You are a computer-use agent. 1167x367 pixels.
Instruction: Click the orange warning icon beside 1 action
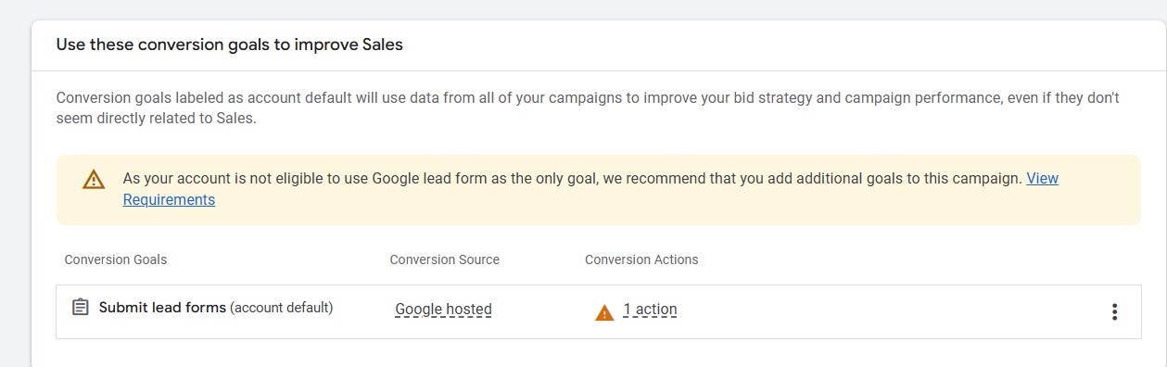(604, 312)
